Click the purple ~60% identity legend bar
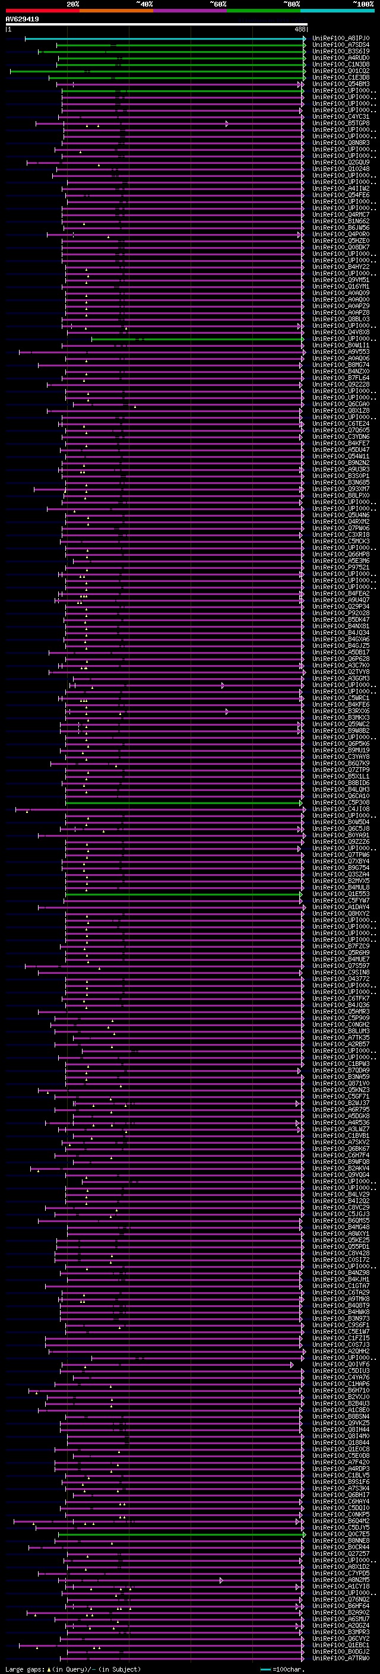Viewport: 380px width, 1674px height. pos(189,11)
